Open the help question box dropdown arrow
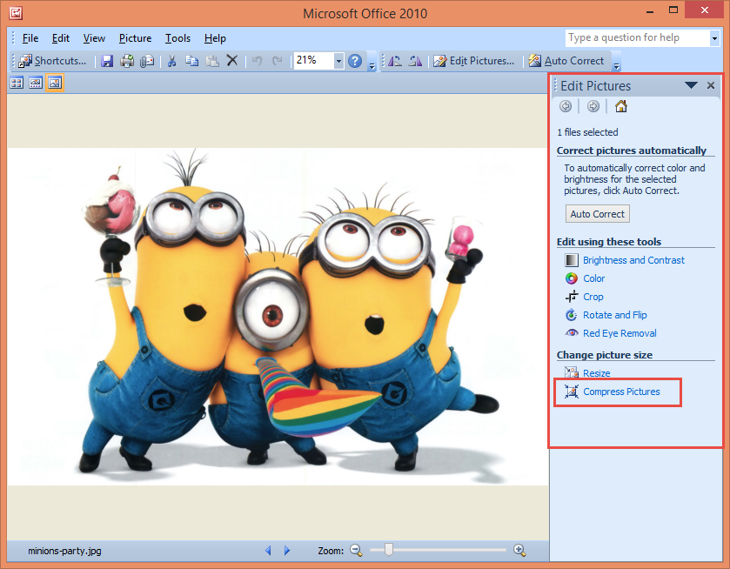 pos(714,38)
